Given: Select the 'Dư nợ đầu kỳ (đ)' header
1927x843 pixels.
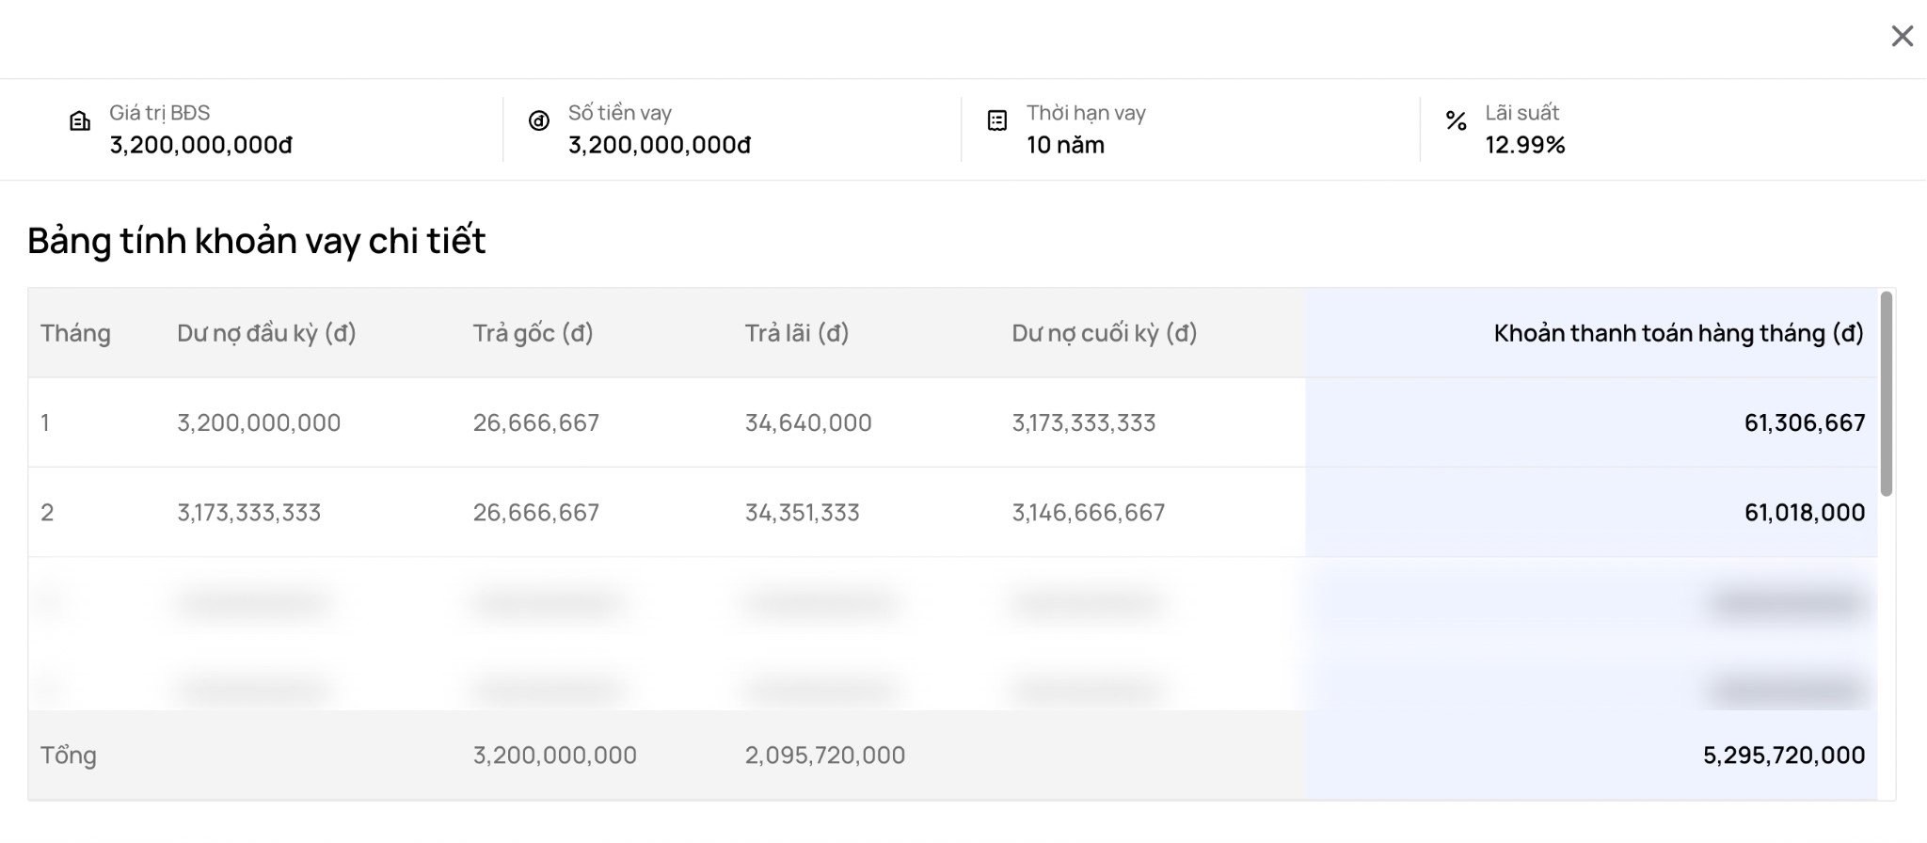Looking at the screenshot, I should [266, 333].
